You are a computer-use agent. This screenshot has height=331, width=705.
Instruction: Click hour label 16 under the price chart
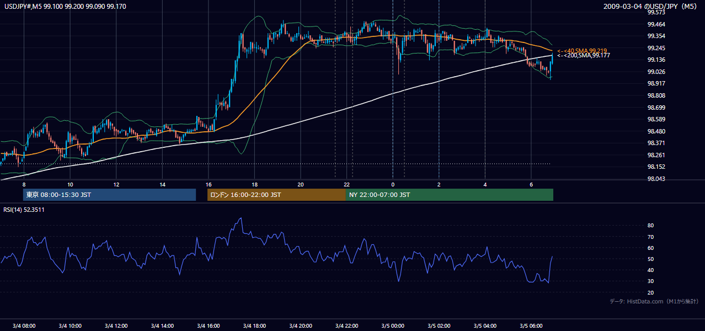(208, 184)
